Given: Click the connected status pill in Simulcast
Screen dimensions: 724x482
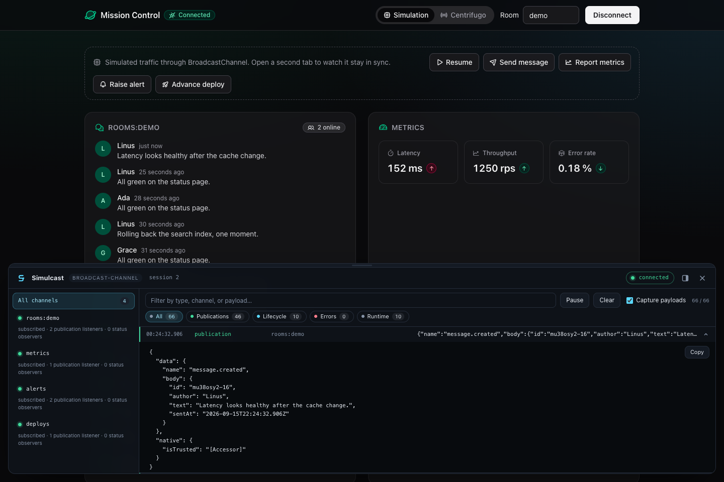Looking at the screenshot, I should click(650, 278).
